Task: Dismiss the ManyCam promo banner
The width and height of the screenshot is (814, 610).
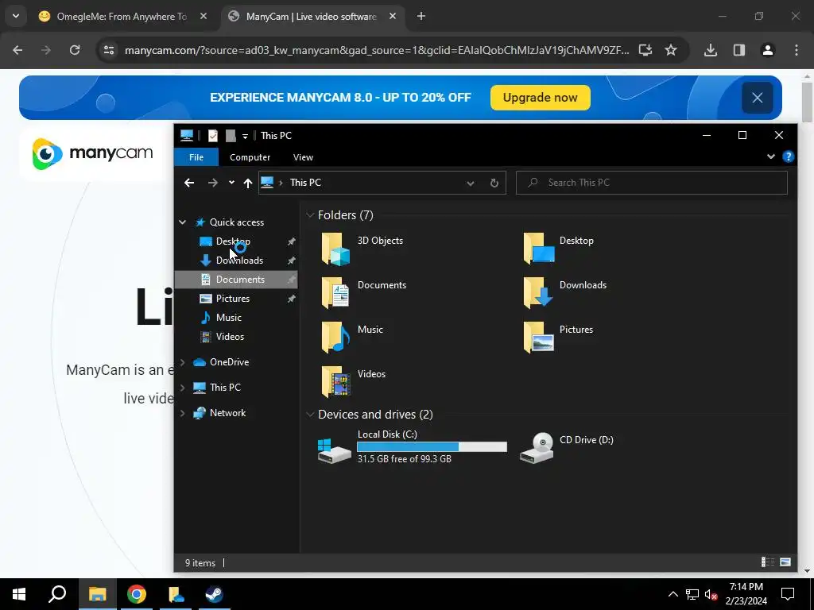Action: coord(757,98)
